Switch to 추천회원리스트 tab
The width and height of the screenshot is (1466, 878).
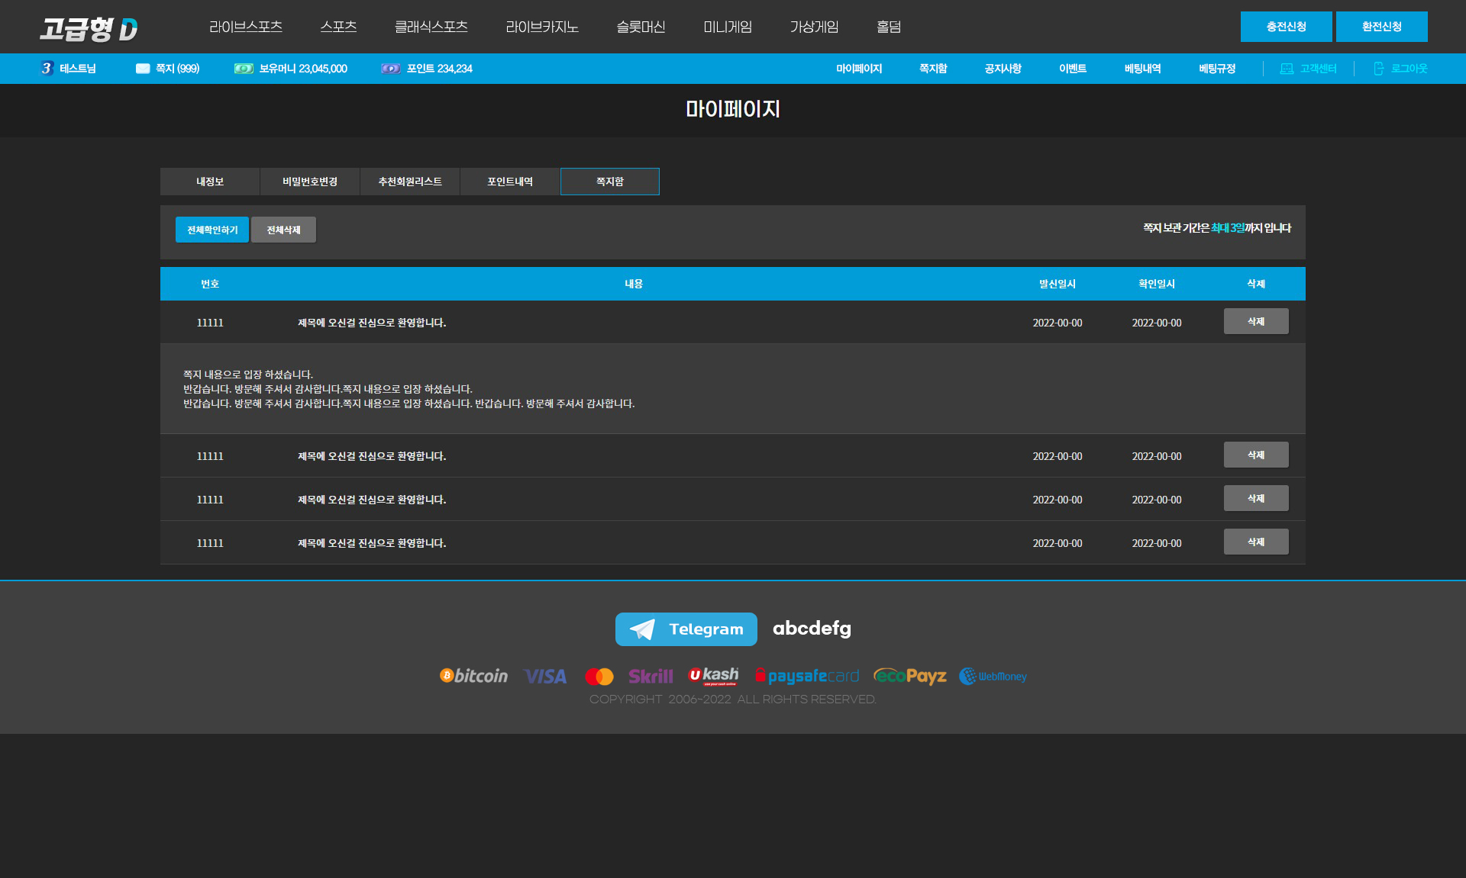[x=410, y=182]
